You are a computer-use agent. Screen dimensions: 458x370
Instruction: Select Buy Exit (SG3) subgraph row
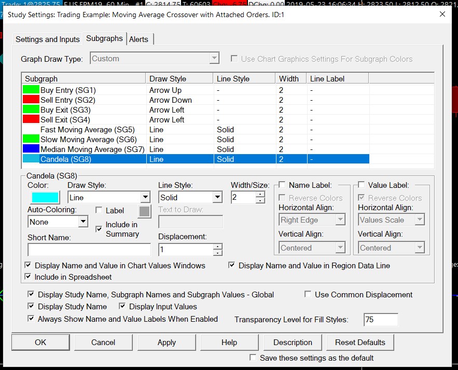pos(196,110)
